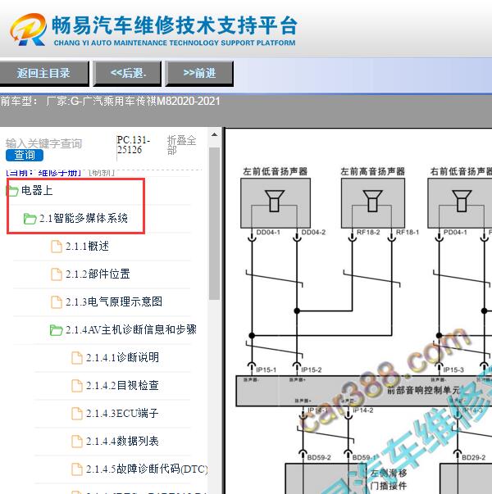Click the 2.1.3电气原理示意图 document icon

(x=57, y=301)
